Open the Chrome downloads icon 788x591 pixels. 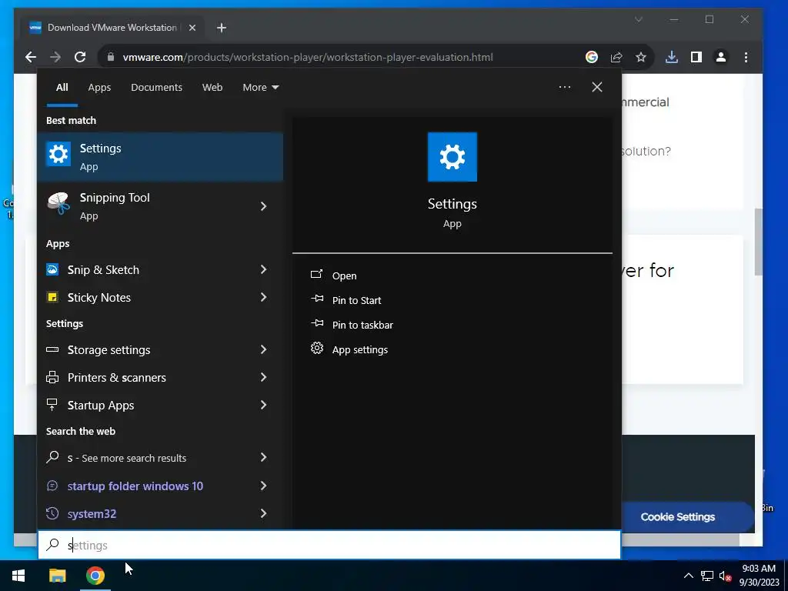(x=671, y=57)
